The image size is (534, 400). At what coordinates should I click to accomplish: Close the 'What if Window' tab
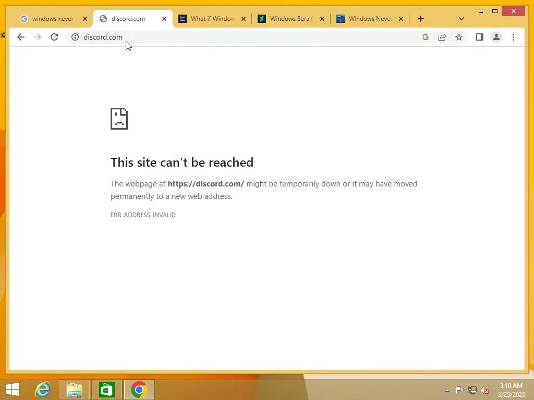pos(244,19)
